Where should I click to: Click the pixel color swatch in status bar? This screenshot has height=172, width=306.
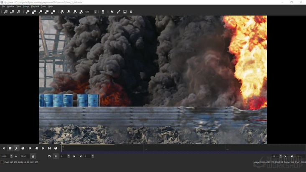click(x=2, y=162)
